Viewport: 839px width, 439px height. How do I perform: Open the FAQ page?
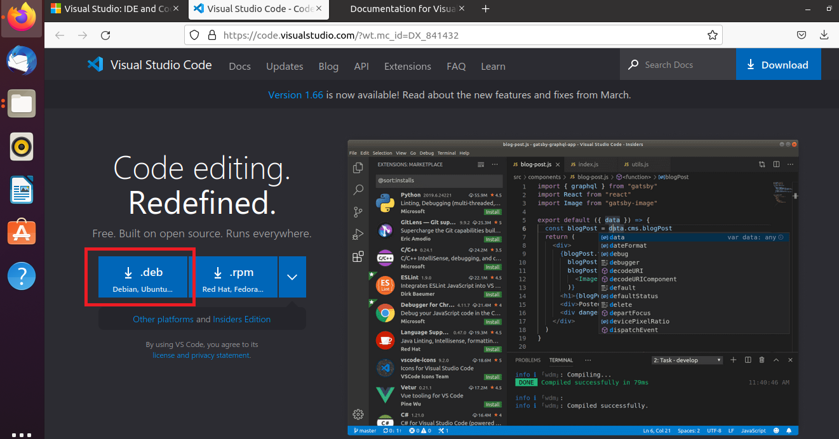(456, 66)
